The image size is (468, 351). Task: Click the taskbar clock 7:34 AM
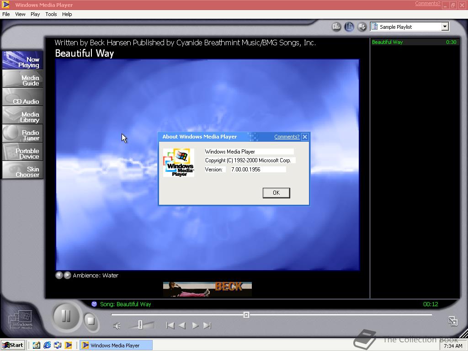[453, 346]
